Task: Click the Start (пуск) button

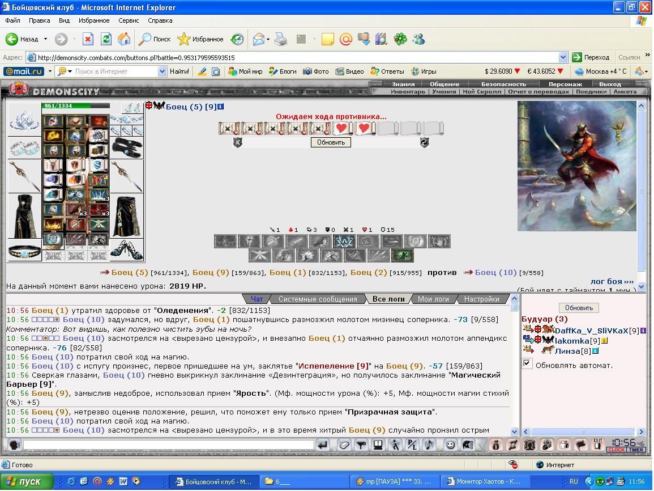Action: [x=27, y=481]
